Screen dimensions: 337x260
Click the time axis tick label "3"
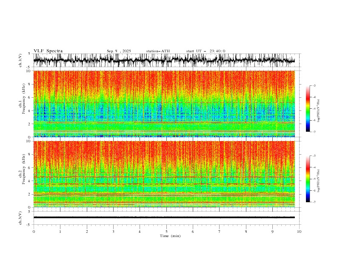(113, 232)
